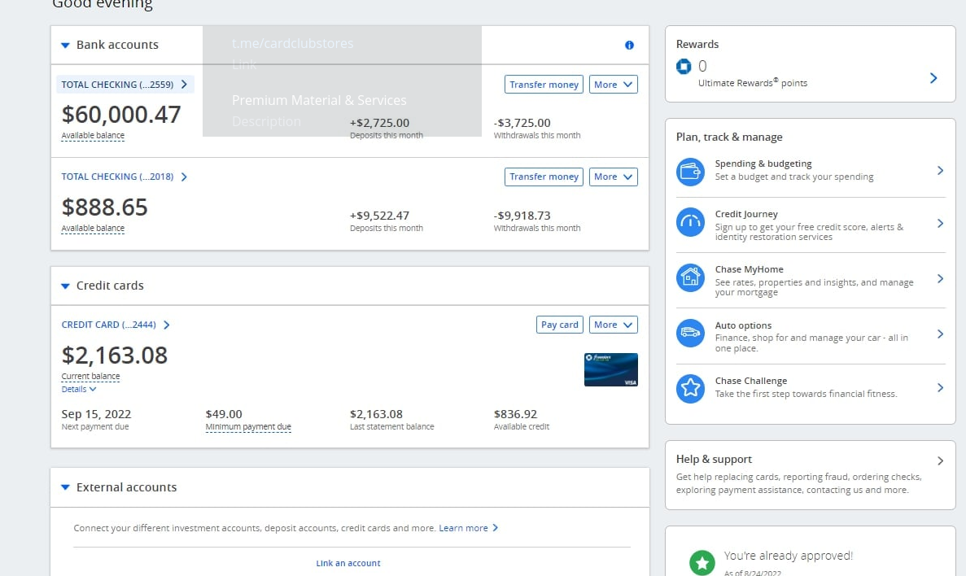Click the Visa credit card image

pyautogui.click(x=611, y=369)
